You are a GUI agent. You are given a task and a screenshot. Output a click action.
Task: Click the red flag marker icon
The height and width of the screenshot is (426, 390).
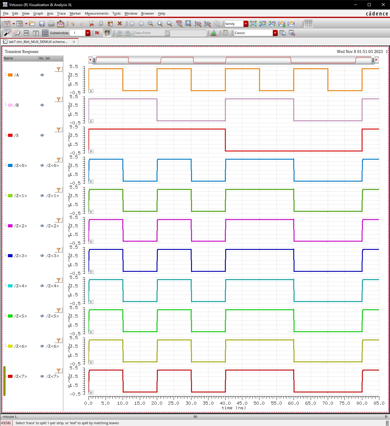tap(97, 33)
